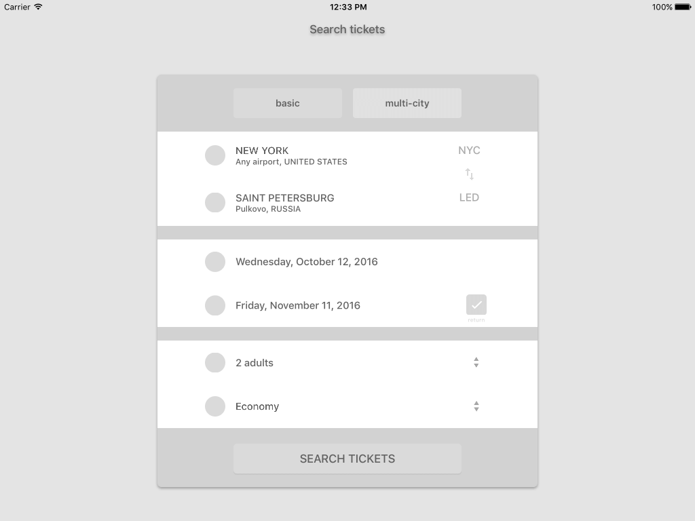
Task: Edit the NEW YORK origin field
Action: click(x=291, y=155)
